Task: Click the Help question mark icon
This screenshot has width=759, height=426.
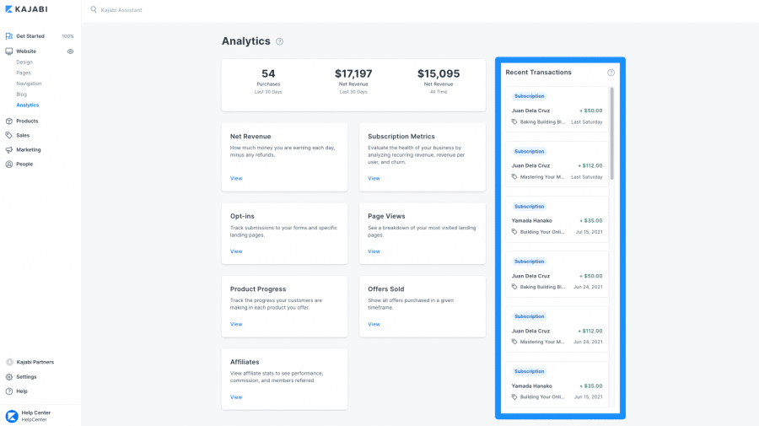Action: (8, 391)
